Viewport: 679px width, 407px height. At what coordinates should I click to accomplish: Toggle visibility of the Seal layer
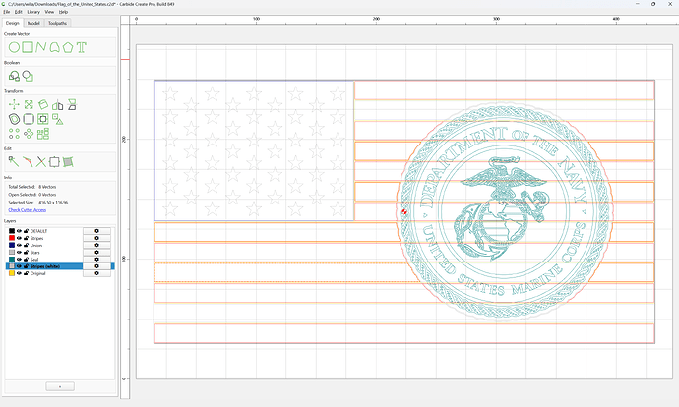click(19, 260)
